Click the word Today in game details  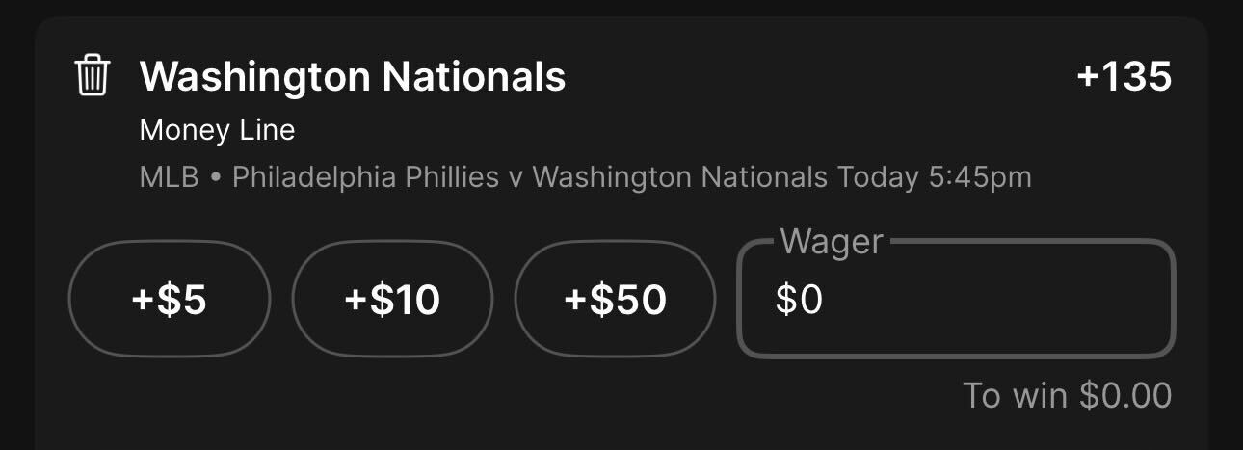pyautogui.click(x=877, y=177)
